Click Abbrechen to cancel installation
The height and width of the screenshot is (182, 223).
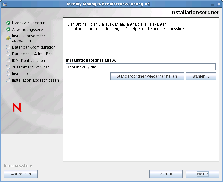21,174
